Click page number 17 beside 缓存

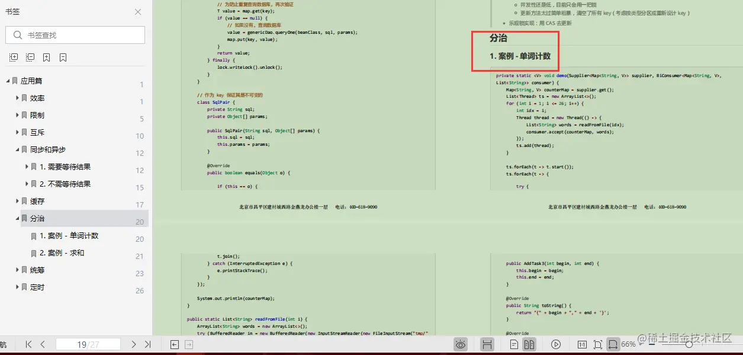tap(140, 204)
